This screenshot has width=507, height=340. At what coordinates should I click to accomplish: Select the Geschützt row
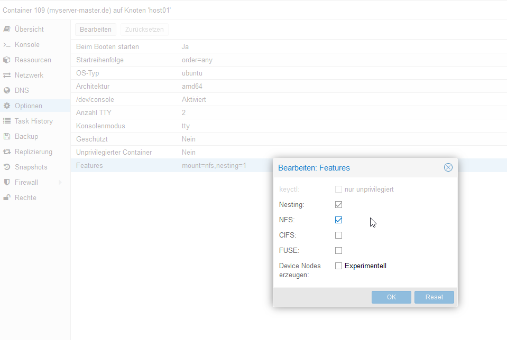click(x=289, y=139)
